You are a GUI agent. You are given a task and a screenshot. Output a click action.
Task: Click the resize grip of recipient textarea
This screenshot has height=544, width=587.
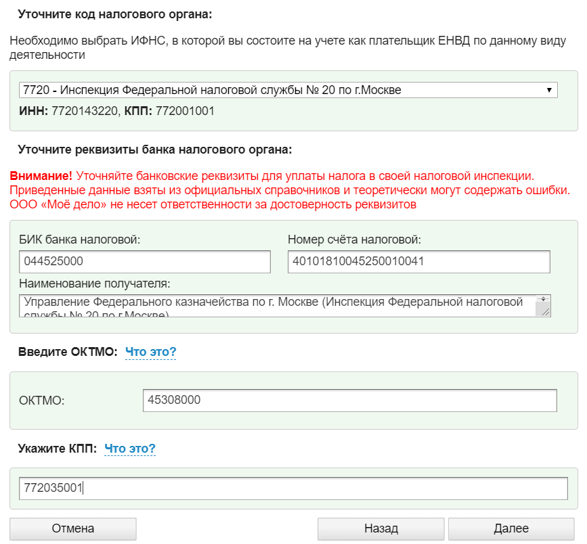(x=543, y=310)
